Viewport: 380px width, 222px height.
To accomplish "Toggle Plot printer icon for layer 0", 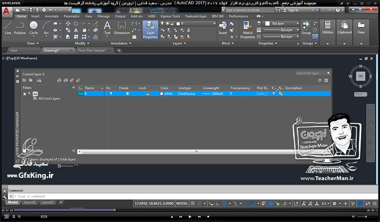I will click(x=274, y=94).
